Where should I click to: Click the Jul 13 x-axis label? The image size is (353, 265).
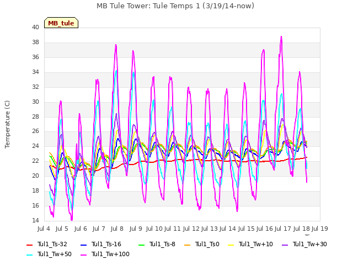point(210,229)
